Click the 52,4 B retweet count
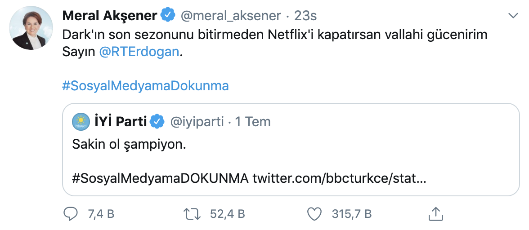Screen dimensions: 529x230 click(227, 214)
